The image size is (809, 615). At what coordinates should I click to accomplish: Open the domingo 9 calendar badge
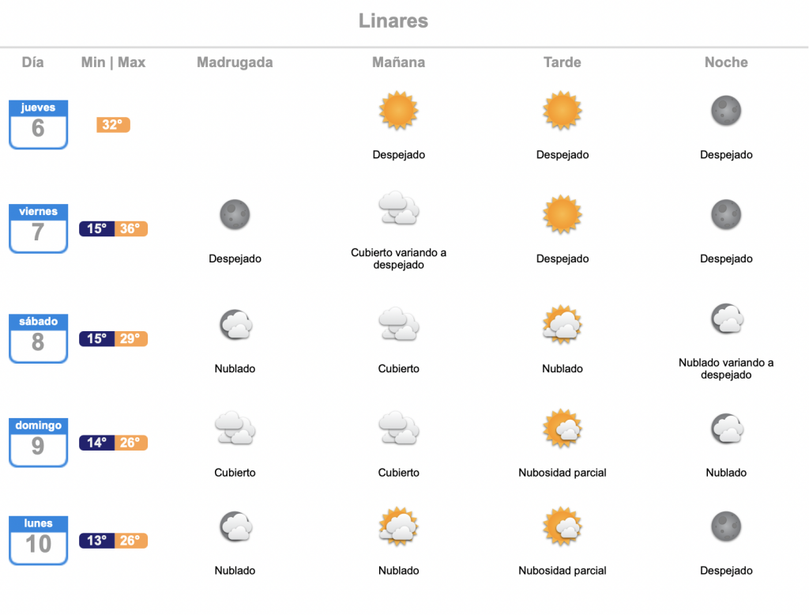pos(38,443)
